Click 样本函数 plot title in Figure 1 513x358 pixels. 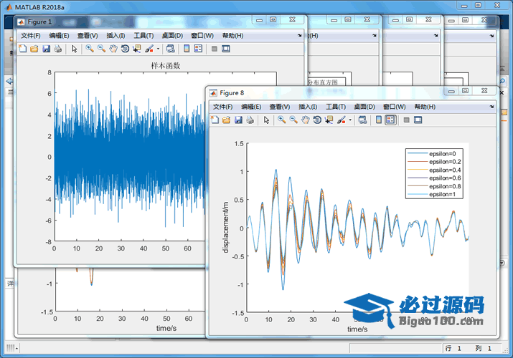point(166,66)
